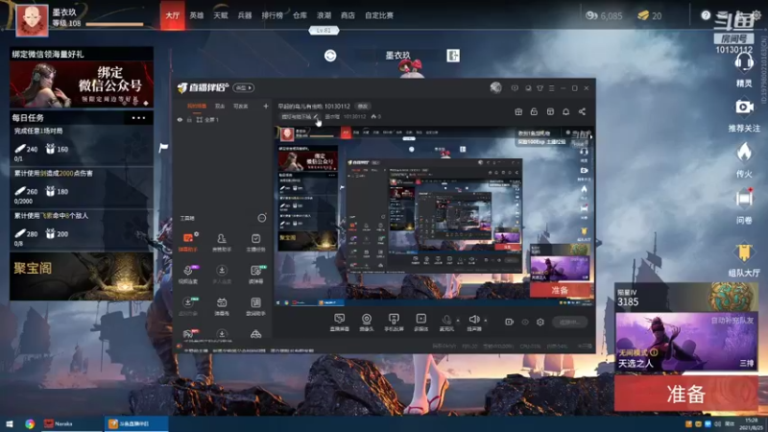768x432 pixels.
Task: Click the Lv.81 level badge
Action: [324, 31]
